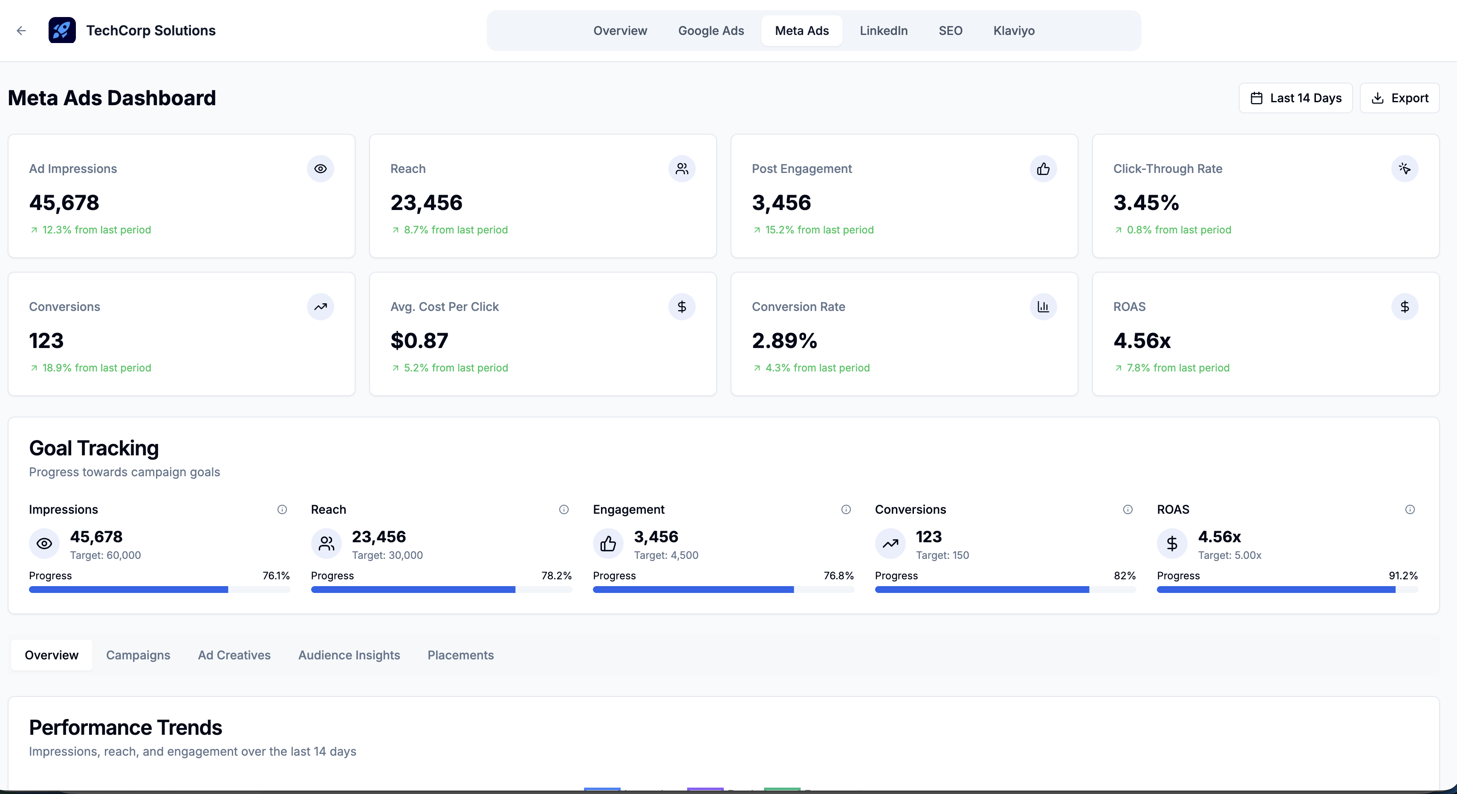This screenshot has width=1457, height=794.
Task: Open the Last 14 Days date range selector
Action: tap(1295, 98)
